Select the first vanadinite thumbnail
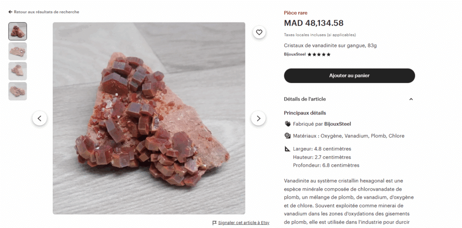Viewport: 462px width, 228px height. [18, 31]
